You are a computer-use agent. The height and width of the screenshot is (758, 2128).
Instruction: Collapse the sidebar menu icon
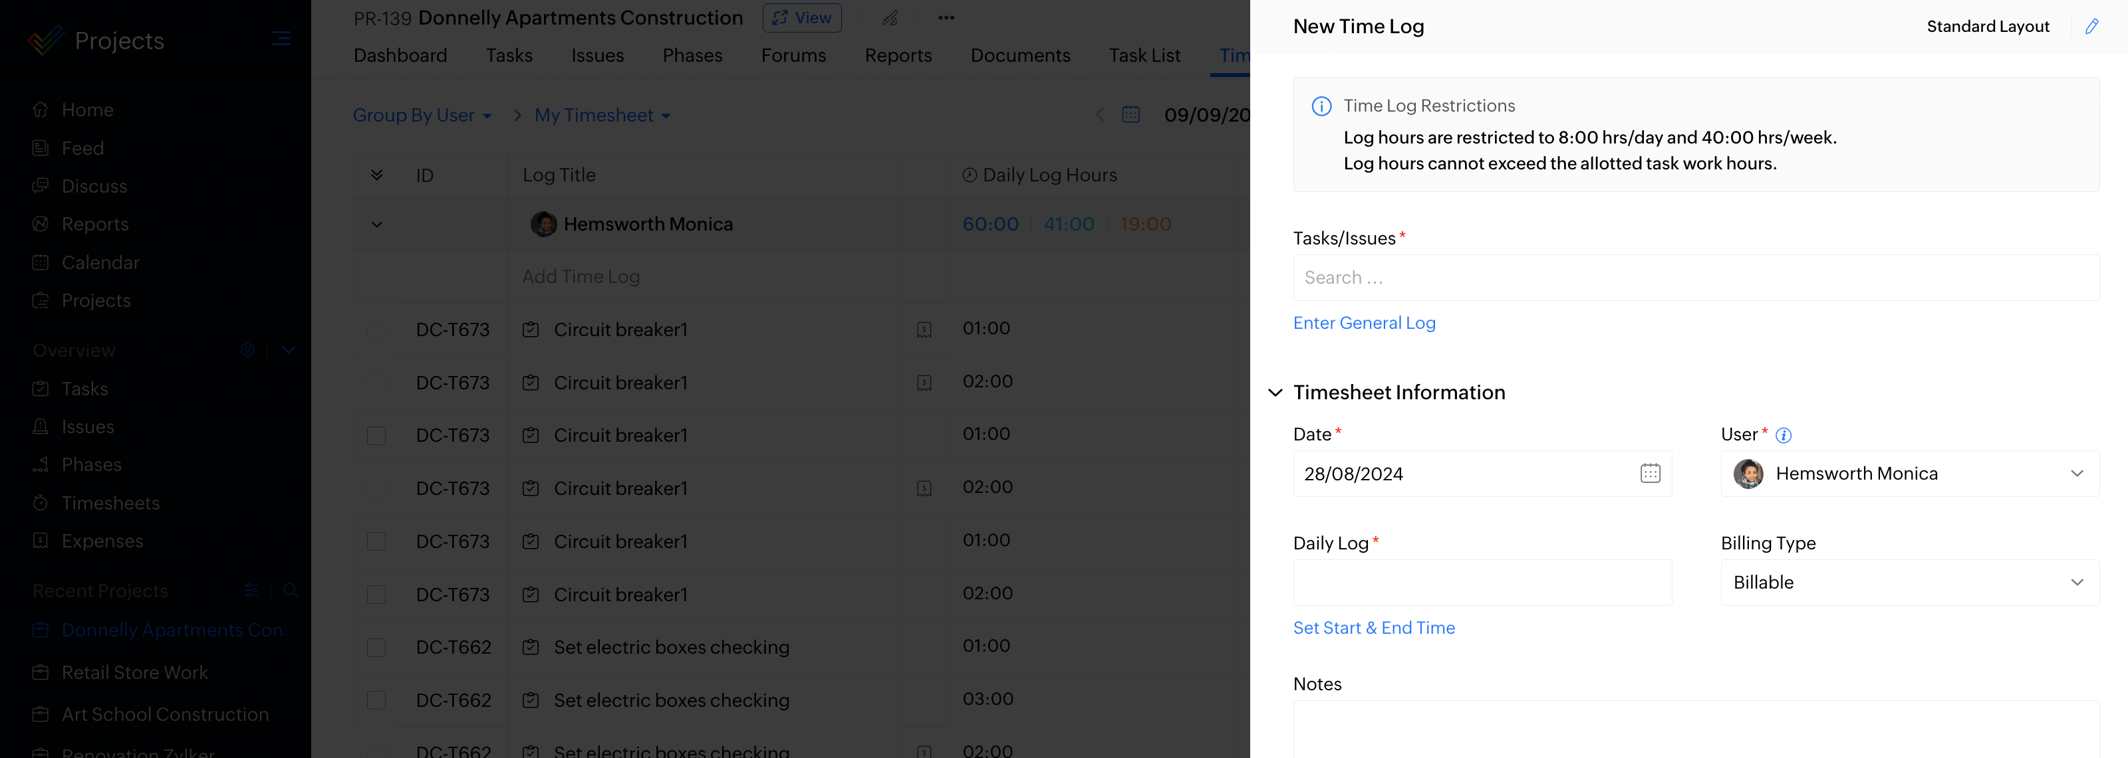pos(281,39)
